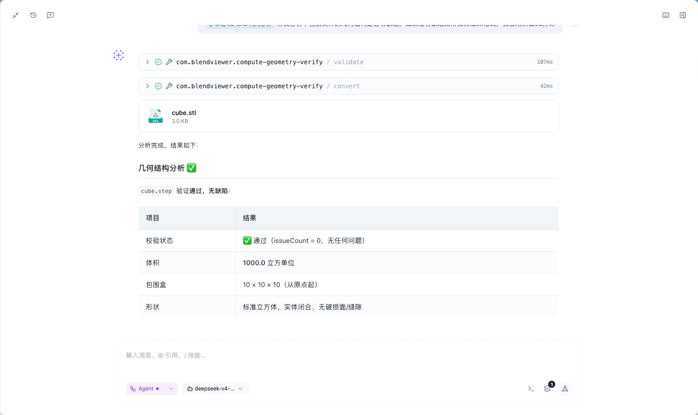Screen dimensions: 698x415
Task: Expand the validate tool call chevron
Action: 148,62
